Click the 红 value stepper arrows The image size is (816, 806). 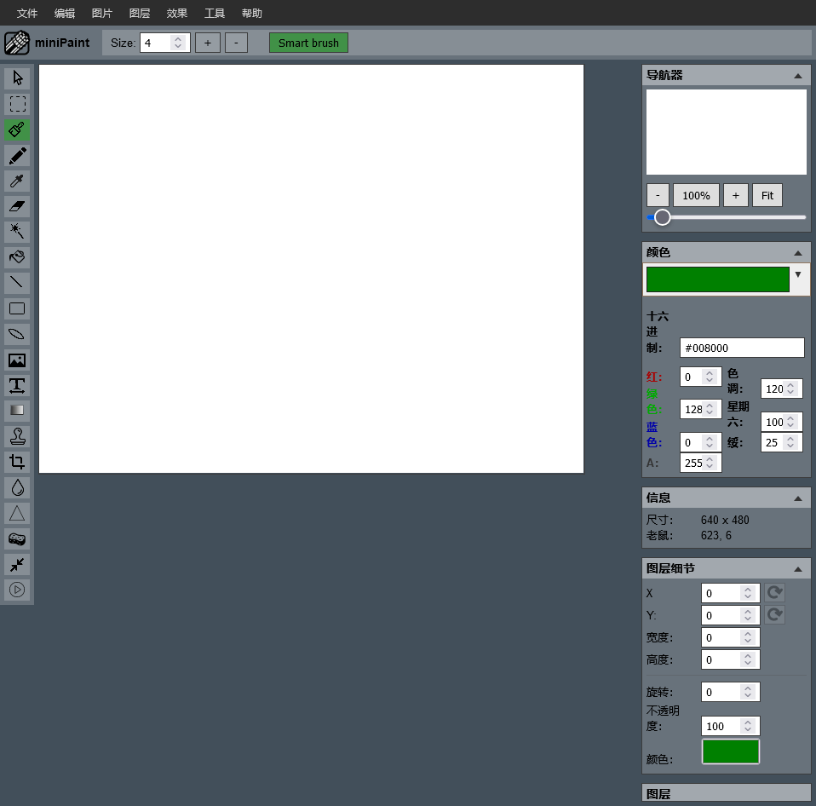click(x=710, y=377)
